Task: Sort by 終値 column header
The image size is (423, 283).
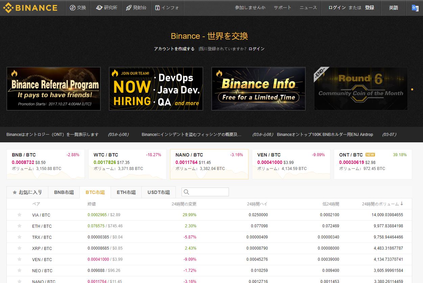Action: 92,204
